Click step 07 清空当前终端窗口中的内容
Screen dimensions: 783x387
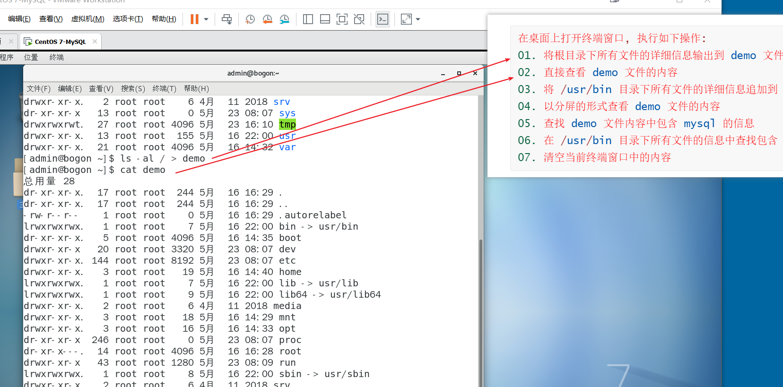[x=594, y=157]
